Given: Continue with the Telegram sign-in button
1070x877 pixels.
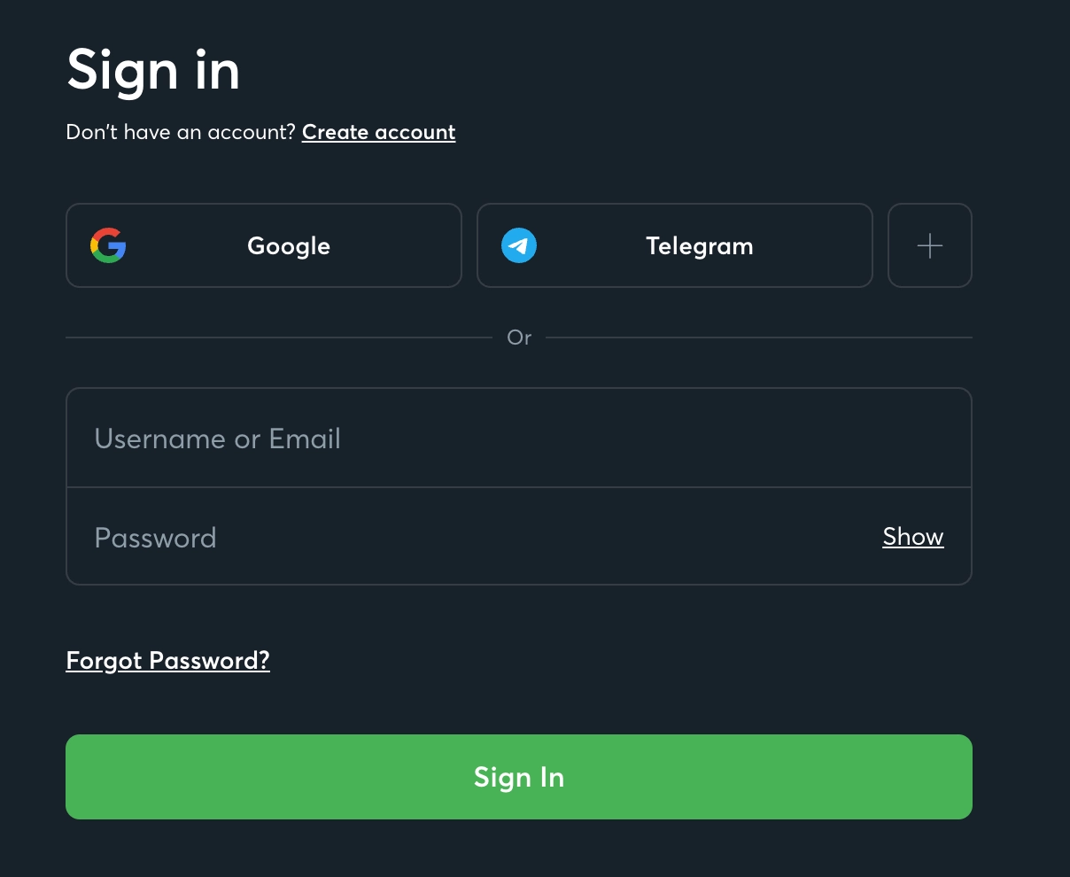Looking at the screenshot, I should [675, 245].
